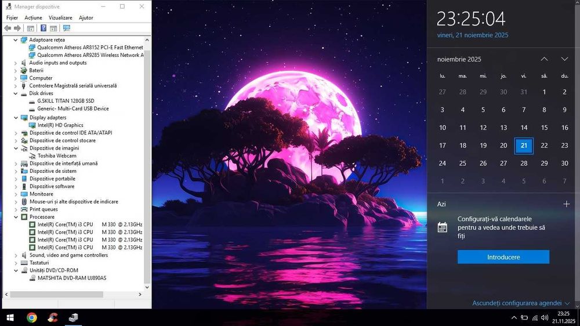Click the Back arrow toolbar icon
The width and height of the screenshot is (580, 326).
point(8,28)
